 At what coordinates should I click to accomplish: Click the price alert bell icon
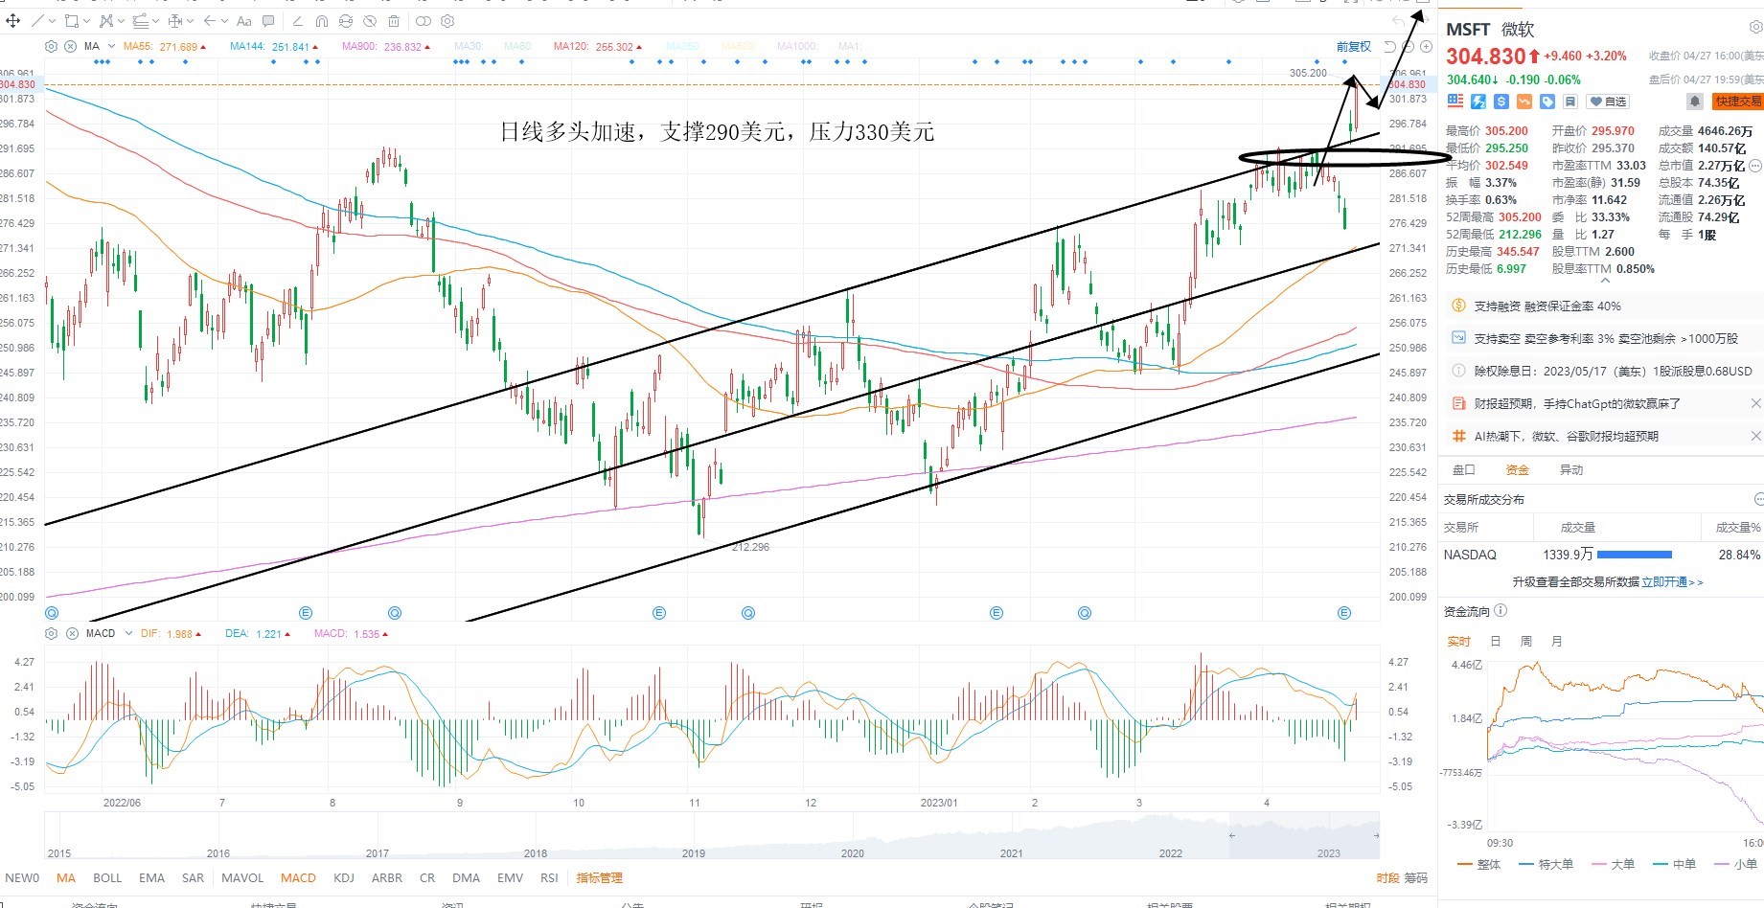click(1694, 102)
